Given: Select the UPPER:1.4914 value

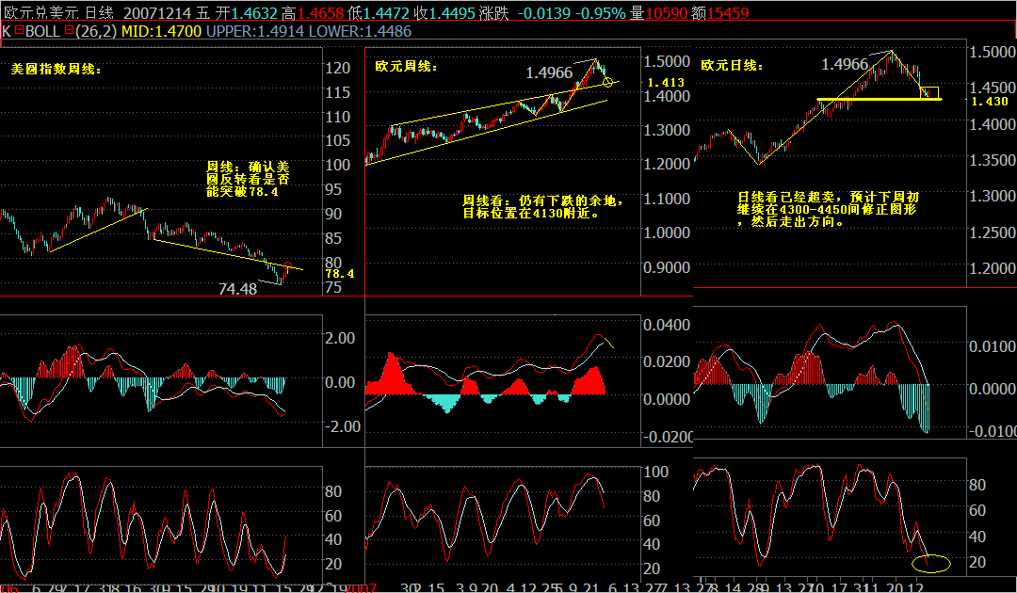Looking at the screenshot, I should tap(255, 31).
